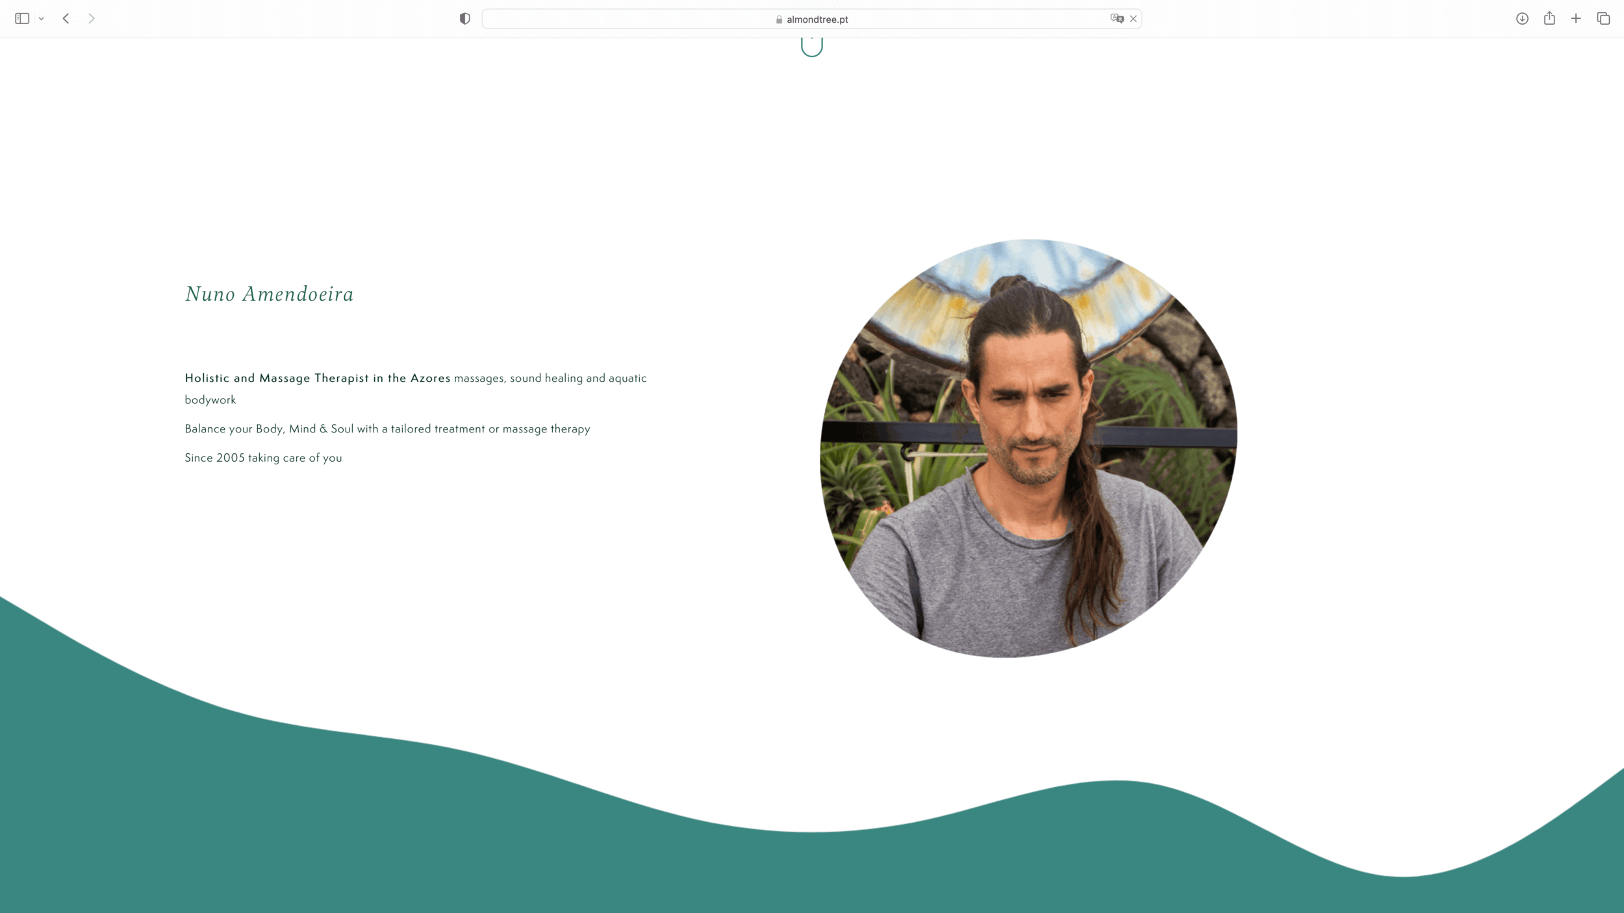Click the scroll-down mouse indicator

pos(811,47)
